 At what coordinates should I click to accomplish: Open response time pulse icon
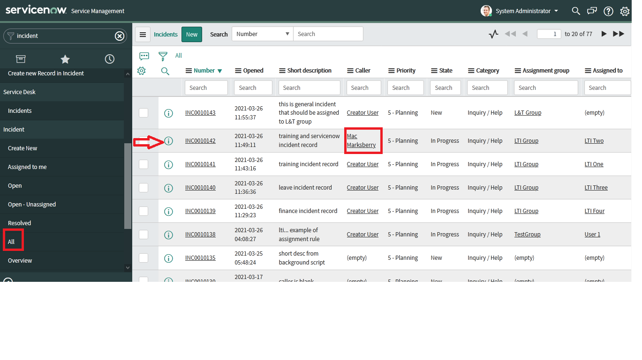tap(493, 34)
